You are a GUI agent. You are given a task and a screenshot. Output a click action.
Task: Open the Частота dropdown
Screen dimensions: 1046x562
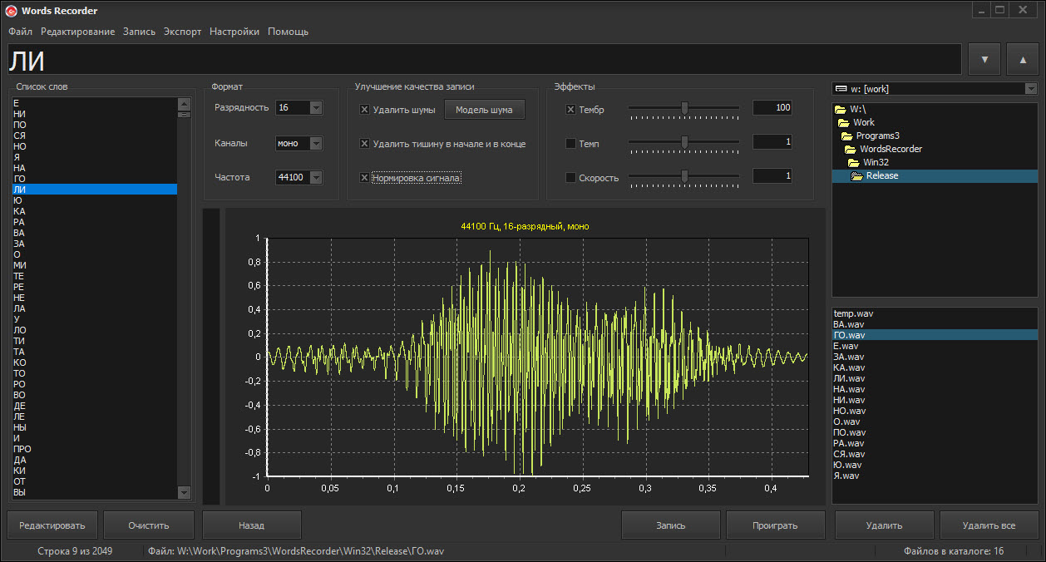pyautogui.click(x=316, y=177)
